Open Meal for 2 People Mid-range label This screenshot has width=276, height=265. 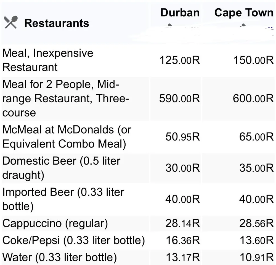coord(66,98)
